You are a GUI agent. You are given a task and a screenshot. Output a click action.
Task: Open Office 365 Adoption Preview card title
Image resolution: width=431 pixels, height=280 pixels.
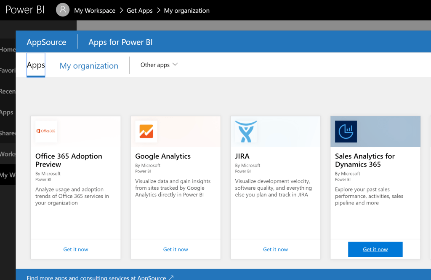click(x=69, y=160)
